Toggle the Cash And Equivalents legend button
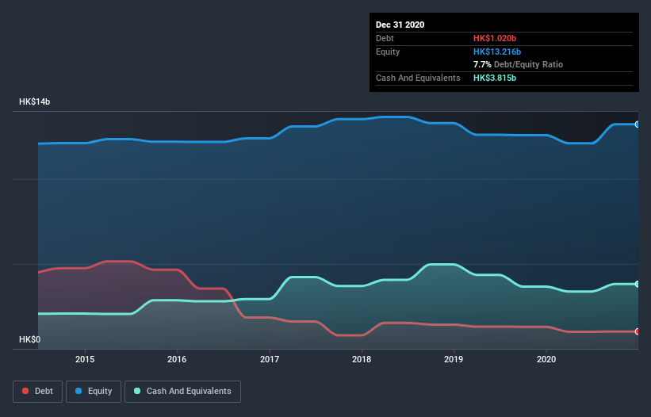651x417 pixels. tap(182, 392)
